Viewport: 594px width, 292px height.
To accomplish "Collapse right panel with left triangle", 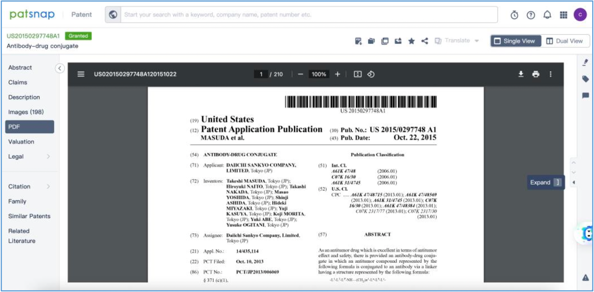I will click(x=574, y=182).
